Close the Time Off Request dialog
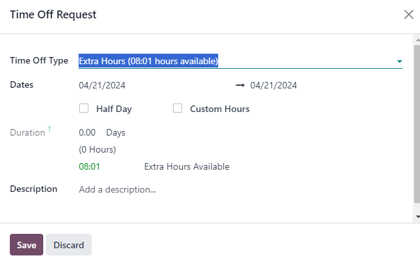The image size is (420, 262). tap(409, 14)
